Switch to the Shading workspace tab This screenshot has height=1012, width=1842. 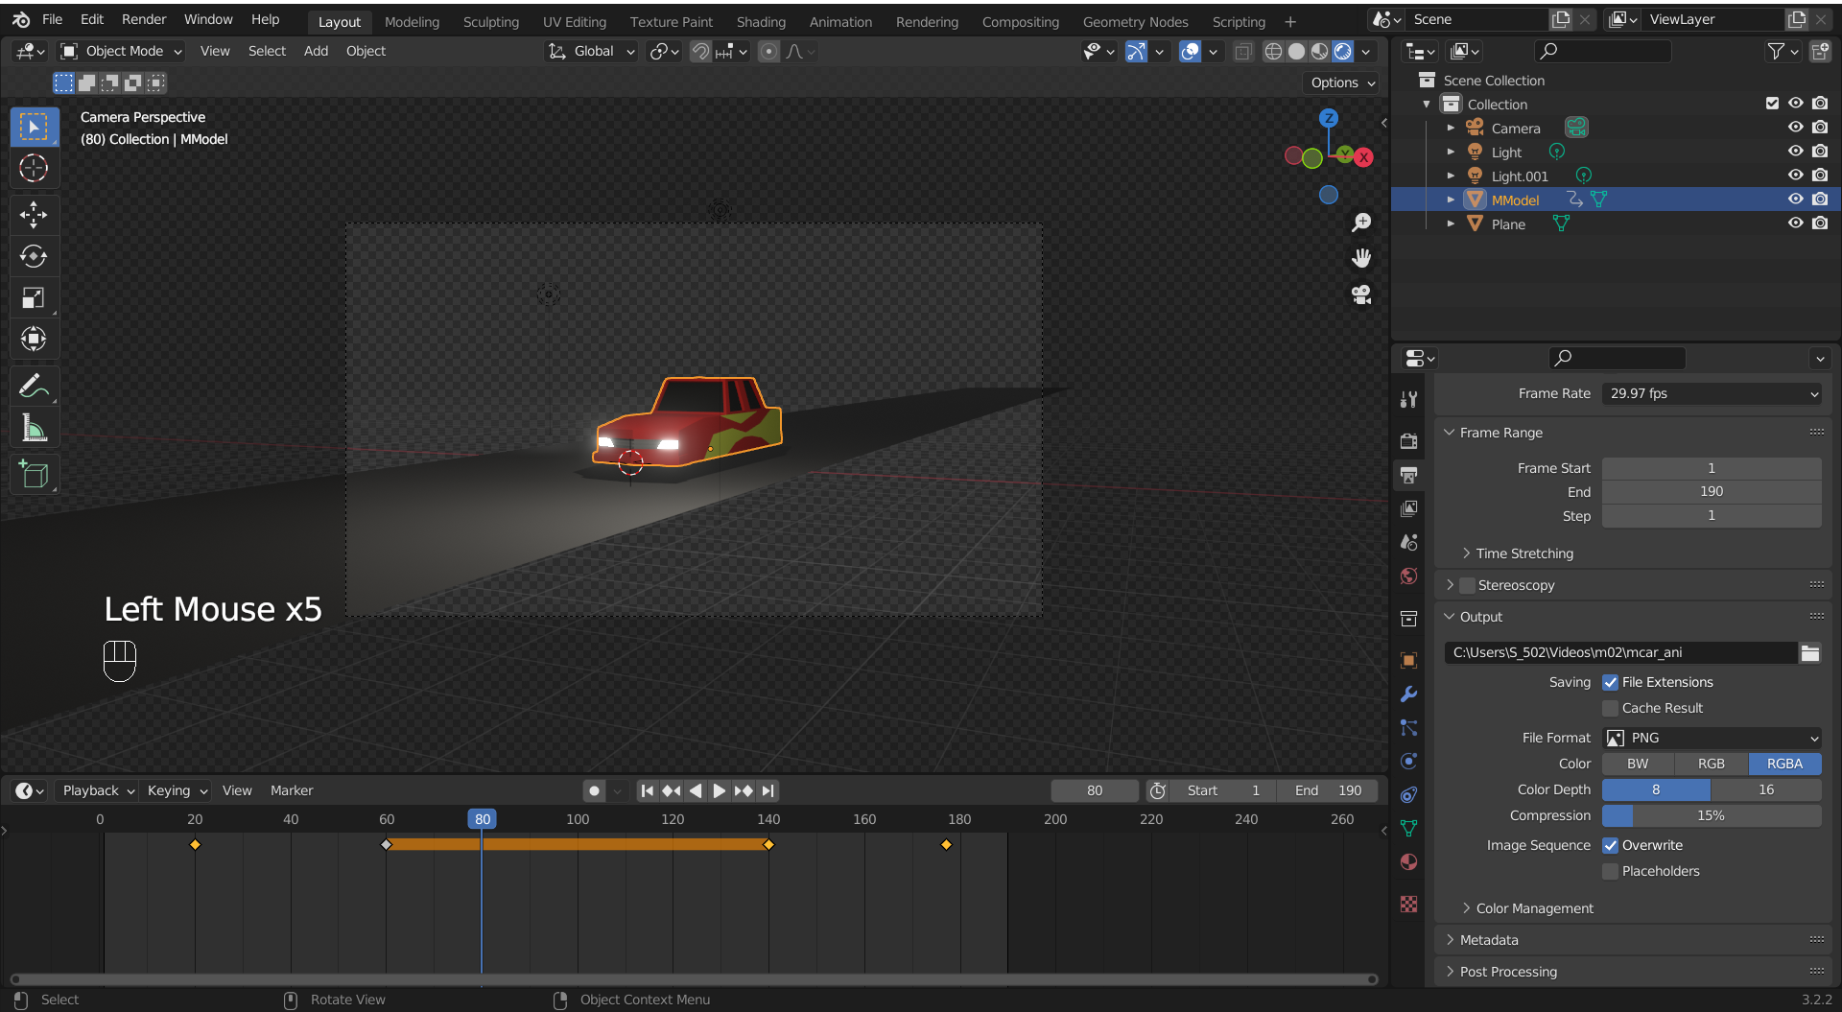coord(760,22)
